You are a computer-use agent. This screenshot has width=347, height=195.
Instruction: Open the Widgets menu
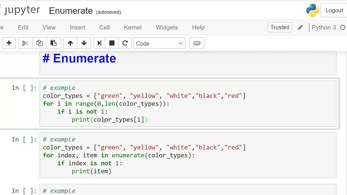pos(166,27)
